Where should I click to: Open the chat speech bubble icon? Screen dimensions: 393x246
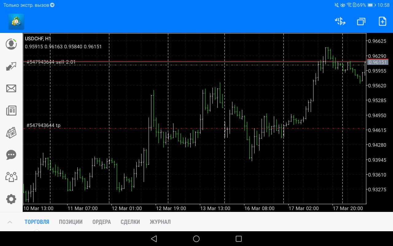point(11,155)
